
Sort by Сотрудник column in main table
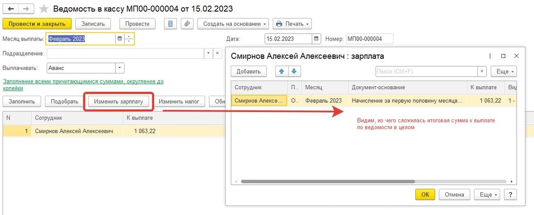click(77, 118)
